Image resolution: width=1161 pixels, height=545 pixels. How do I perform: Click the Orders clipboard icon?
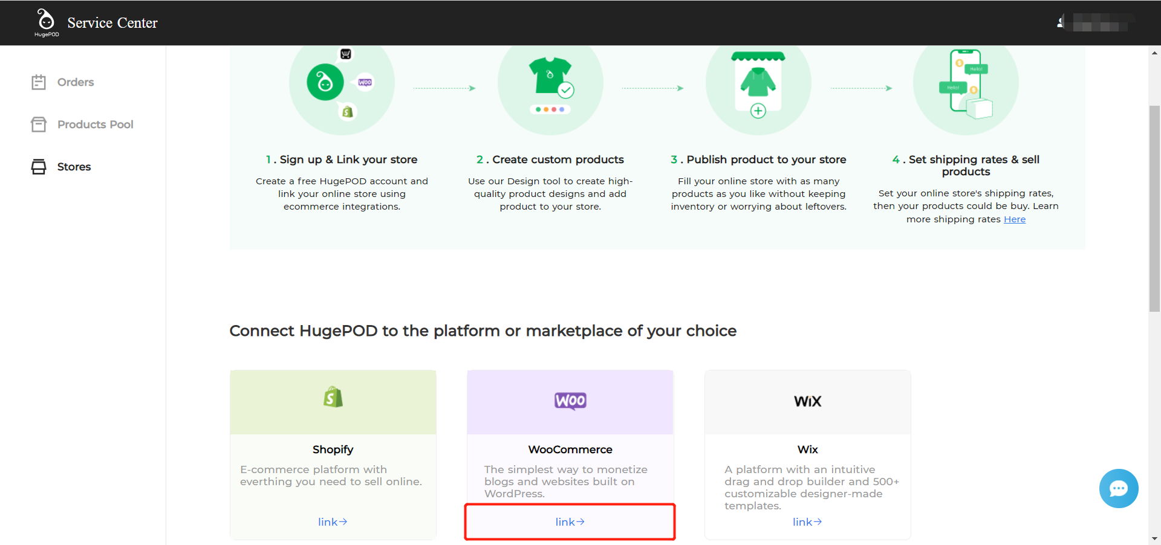click(39, 82)
